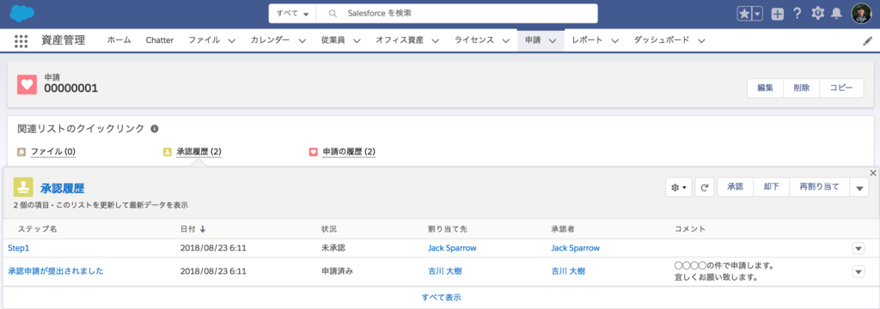
Task: Open the 承認申請が提出されました link
Action: [x=56, y=271]
